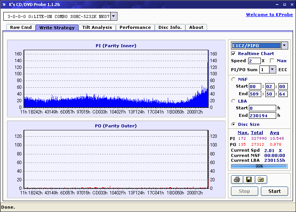Click the LBA End input field
Image resolution: width=296 pixels, height=212 pixels.
pyautogui.click(x=262, y=115)
